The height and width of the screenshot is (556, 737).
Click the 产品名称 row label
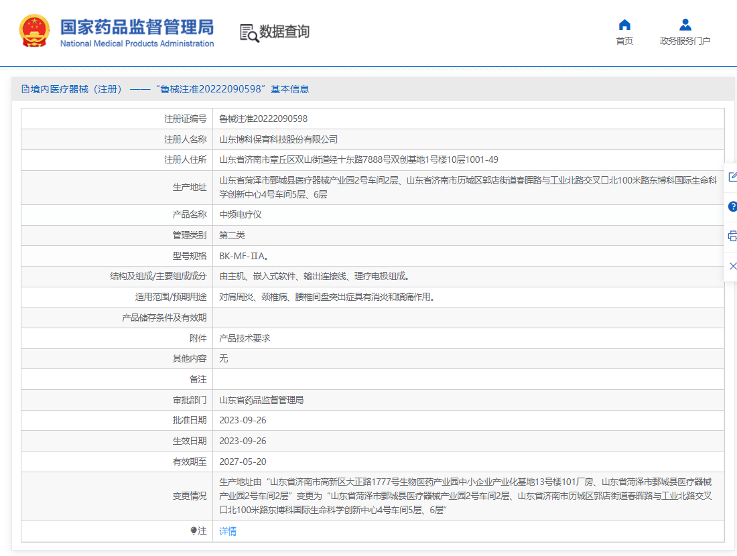tap(190, 215)
